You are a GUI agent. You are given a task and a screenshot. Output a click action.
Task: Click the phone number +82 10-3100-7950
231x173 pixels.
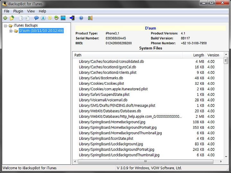pos(194,43)
